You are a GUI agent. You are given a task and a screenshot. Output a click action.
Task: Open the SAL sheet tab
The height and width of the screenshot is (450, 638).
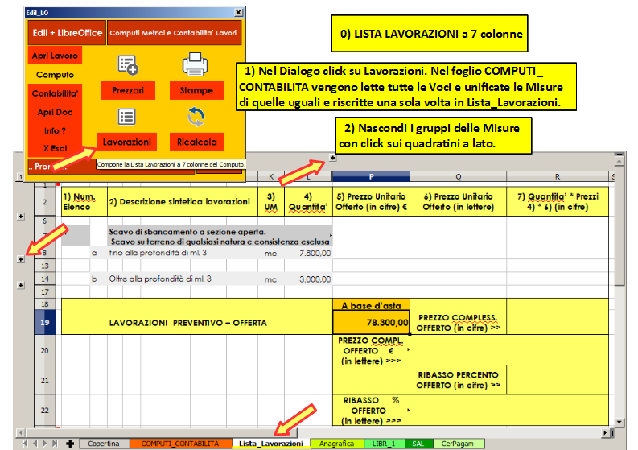coord(418,444)
